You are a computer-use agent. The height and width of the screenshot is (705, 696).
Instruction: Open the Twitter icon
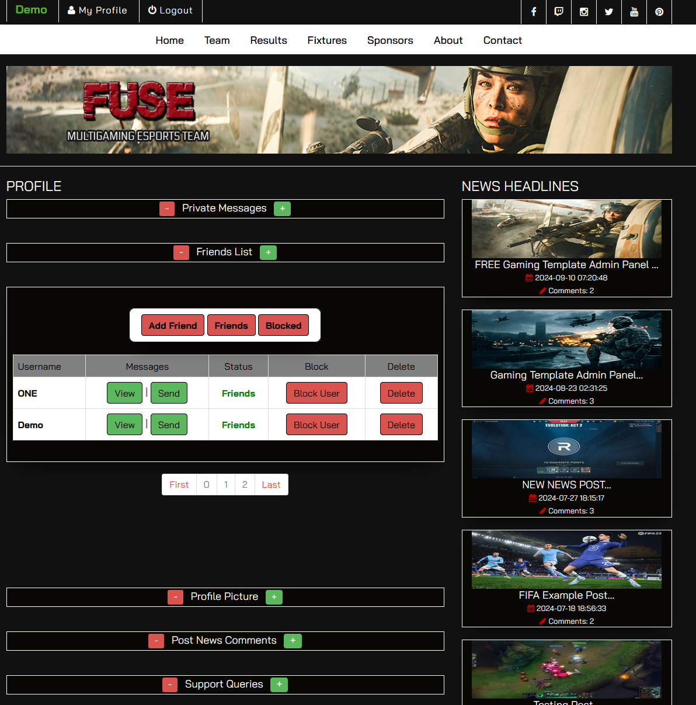(608, 12)
